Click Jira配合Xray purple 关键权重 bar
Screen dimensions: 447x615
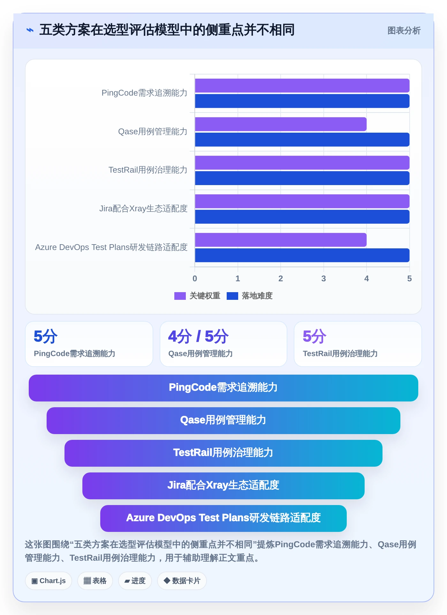[302, 201]
